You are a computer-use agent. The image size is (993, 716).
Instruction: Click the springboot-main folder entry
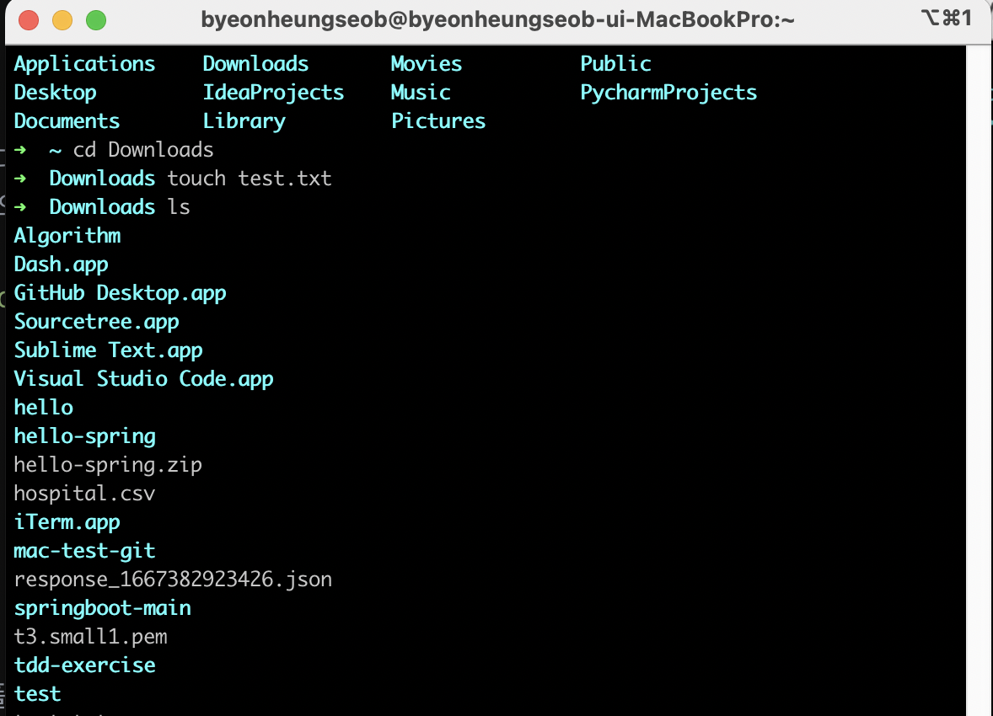tap(102, 607)
